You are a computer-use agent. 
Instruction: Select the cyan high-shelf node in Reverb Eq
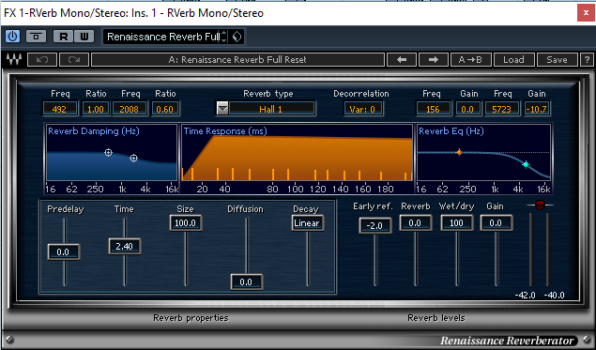click(x=526, y=164)
